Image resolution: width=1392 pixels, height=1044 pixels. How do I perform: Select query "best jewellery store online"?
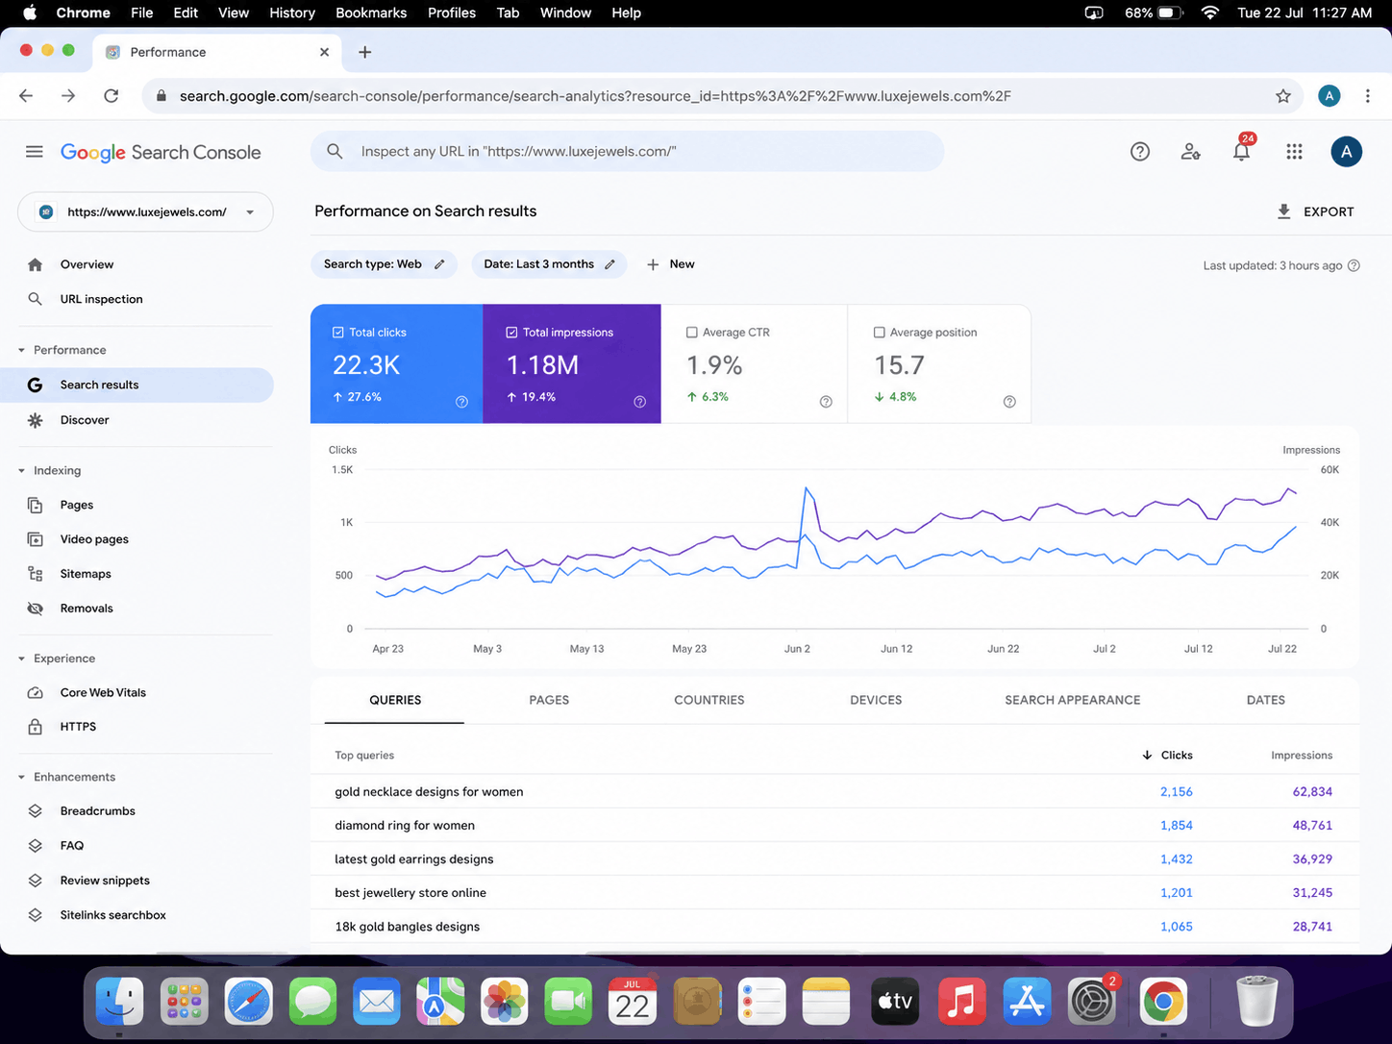[x=410, y=893]
